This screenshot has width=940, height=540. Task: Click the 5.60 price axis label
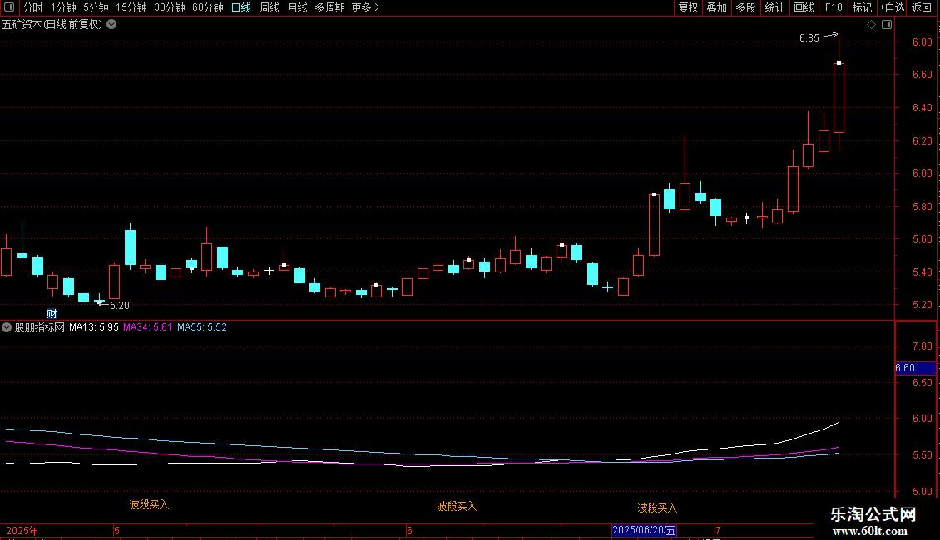922,239
